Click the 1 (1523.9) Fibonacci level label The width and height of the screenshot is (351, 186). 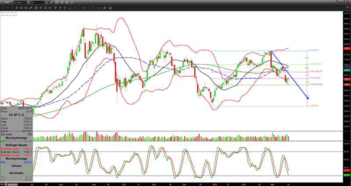[x=314, y=106]
